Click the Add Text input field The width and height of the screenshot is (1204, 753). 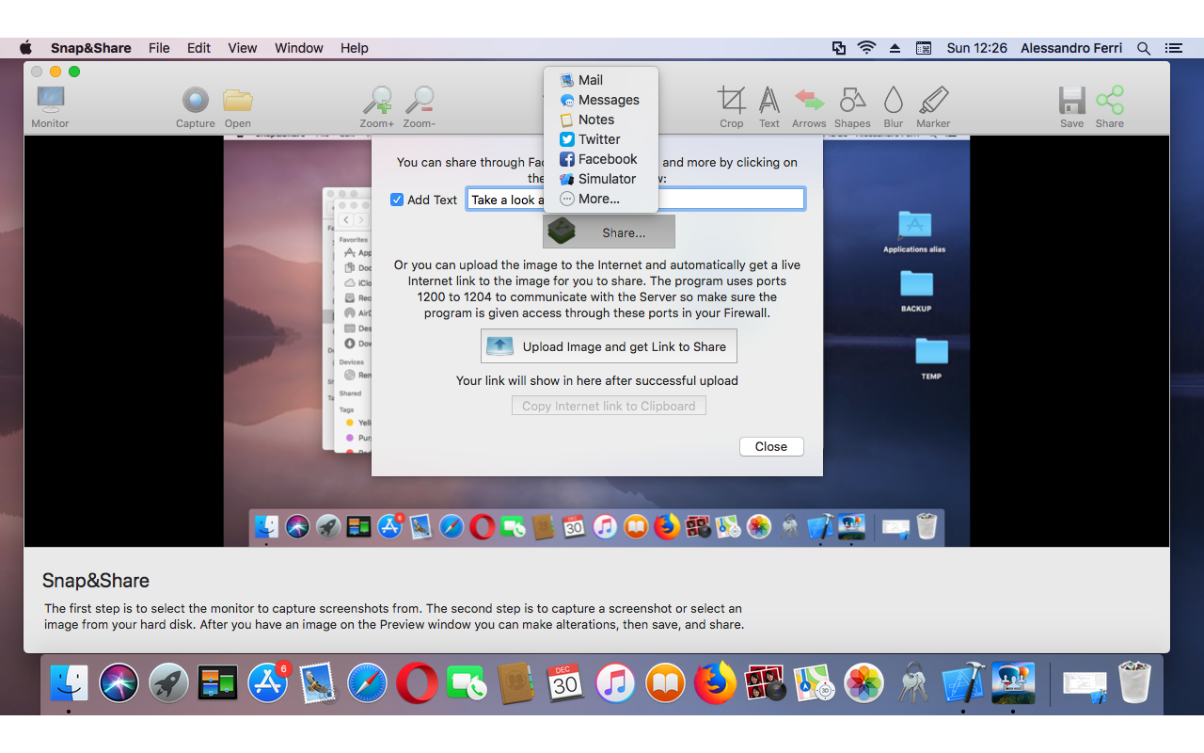635,200
